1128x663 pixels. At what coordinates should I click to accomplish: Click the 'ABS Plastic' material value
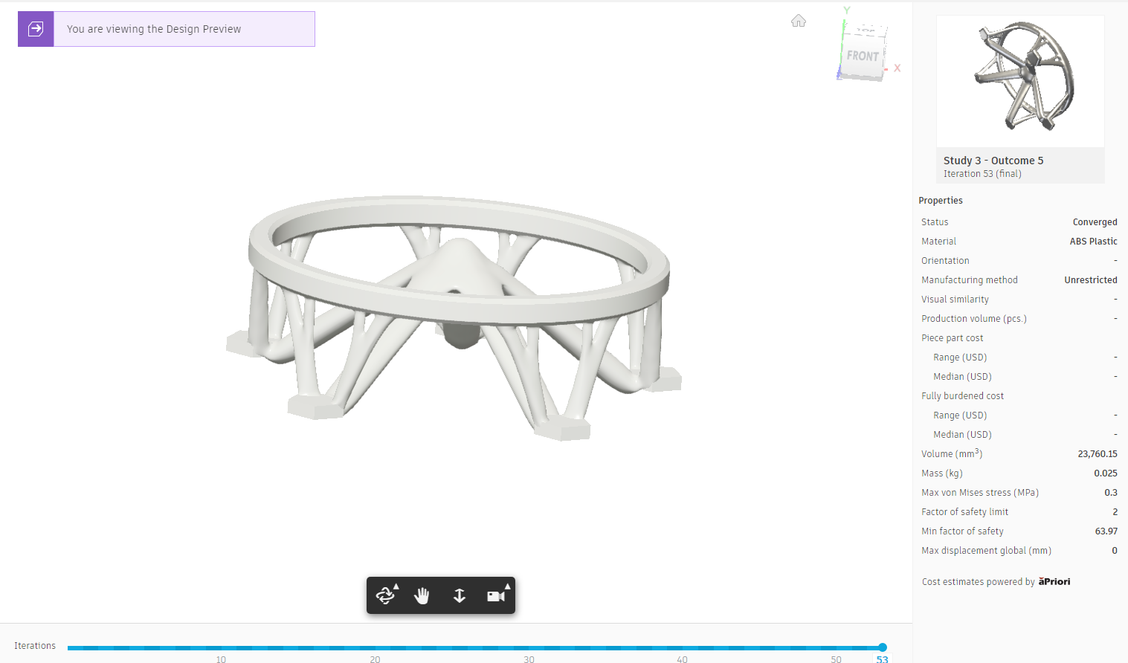pyautogui.click(x=1093, y=242)
